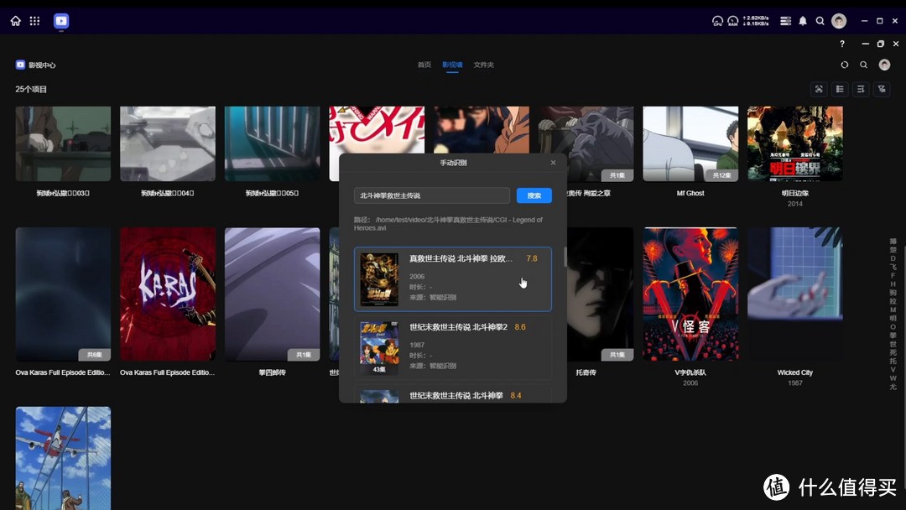Switch to the 文件夹 tab

484,65
